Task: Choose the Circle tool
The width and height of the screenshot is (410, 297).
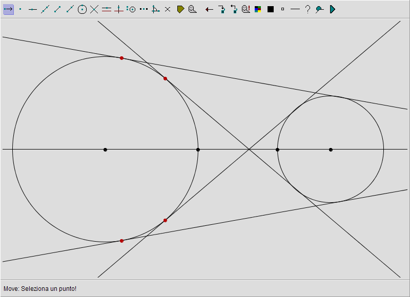Action: coord(82,9)
